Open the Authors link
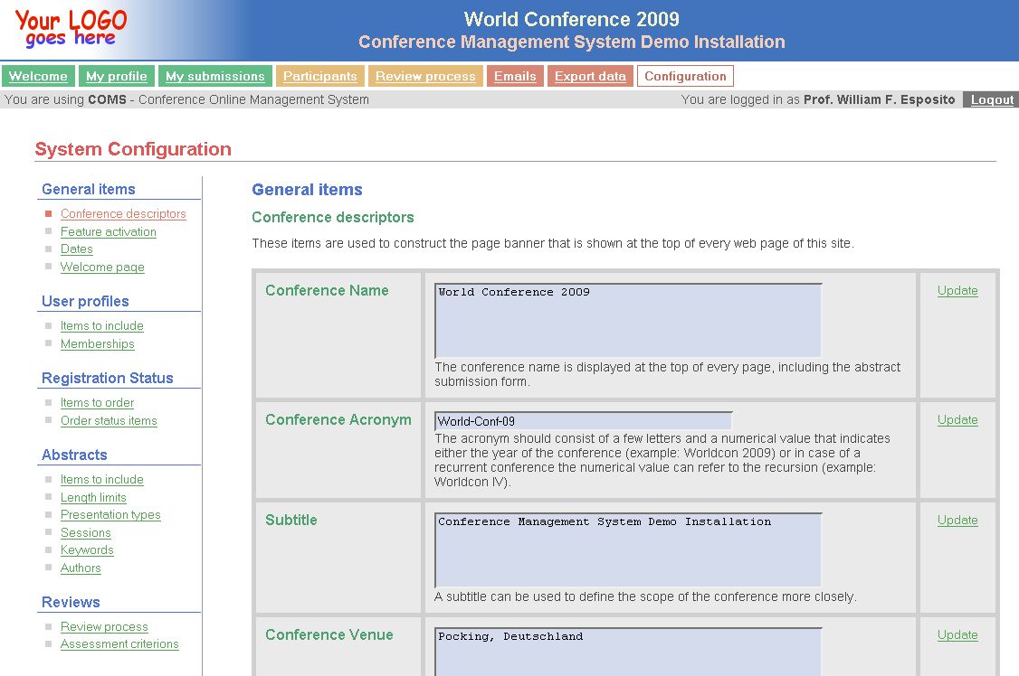1019x676 pixels. 81,568
